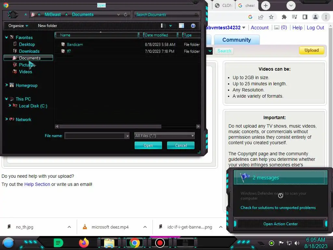The image size is (333, 250).
Task: Click the ff7 folder icon
Action: (63, 51)
